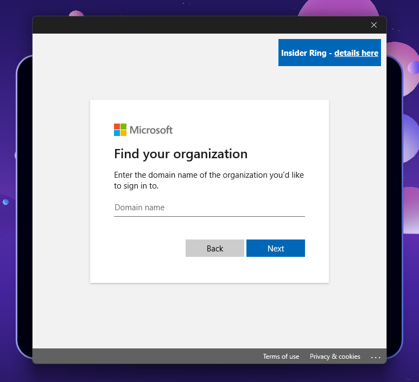419x382 pixels.
Task: Click into the Domain name field
Action: 209,208
